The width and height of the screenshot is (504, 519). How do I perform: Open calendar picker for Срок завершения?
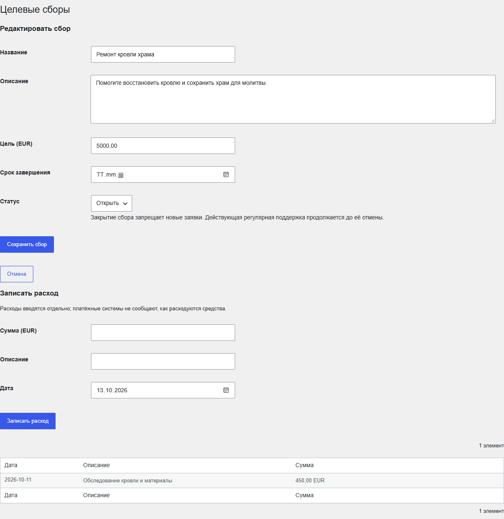226,175
